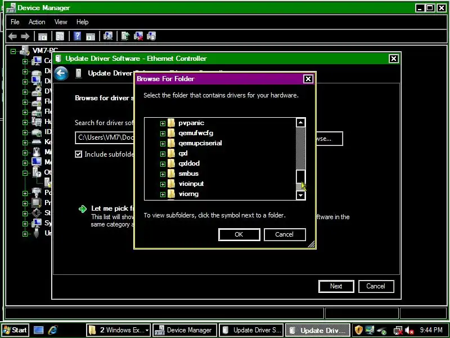The width and height of the screenshot is (450, 338).
Task: Collapse the VM7-PC root node
Action: tap(13, 51)
